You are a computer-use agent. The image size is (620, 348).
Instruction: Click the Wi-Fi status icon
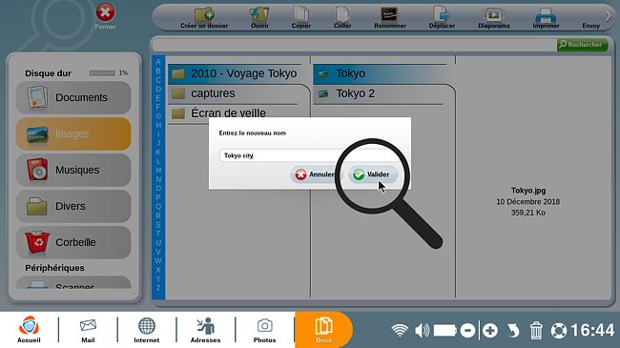click(400, 330)
